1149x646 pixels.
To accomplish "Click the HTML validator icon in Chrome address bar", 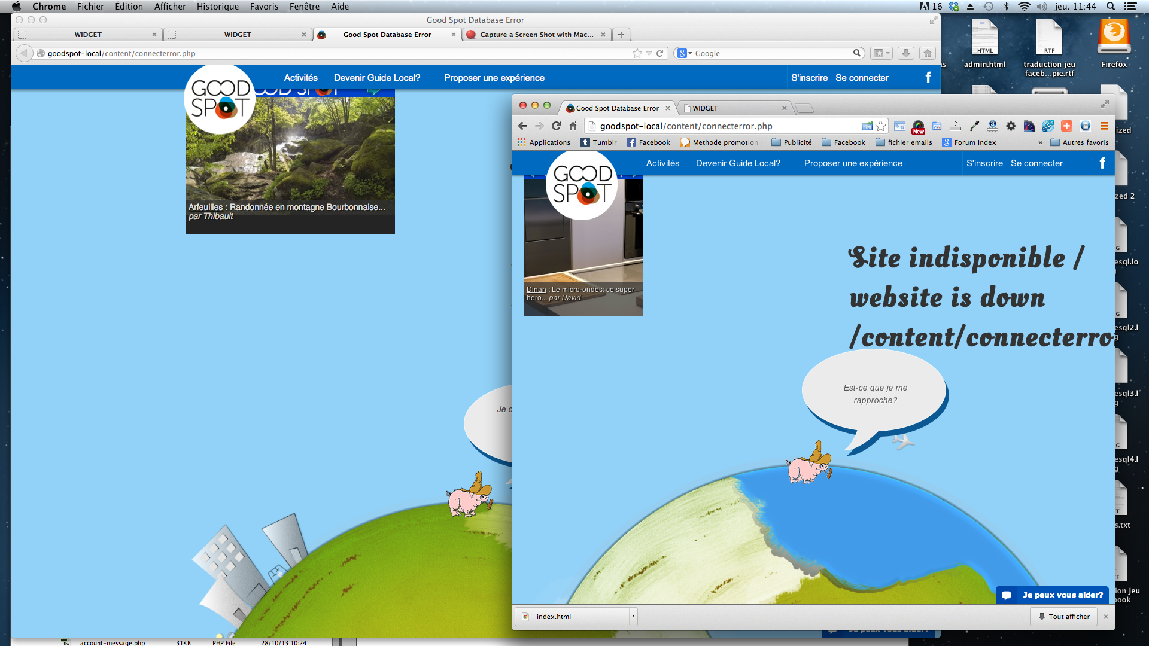I will coord(867,126).
